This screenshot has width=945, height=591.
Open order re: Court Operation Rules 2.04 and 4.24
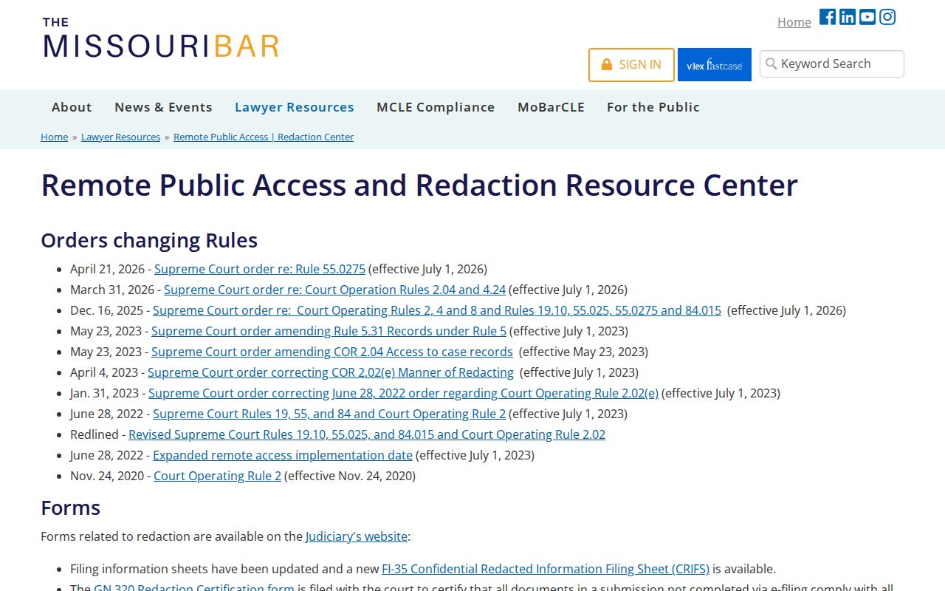[334, 290]
